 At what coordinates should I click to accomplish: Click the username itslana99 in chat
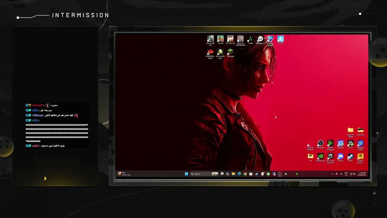tap(38, 105)
